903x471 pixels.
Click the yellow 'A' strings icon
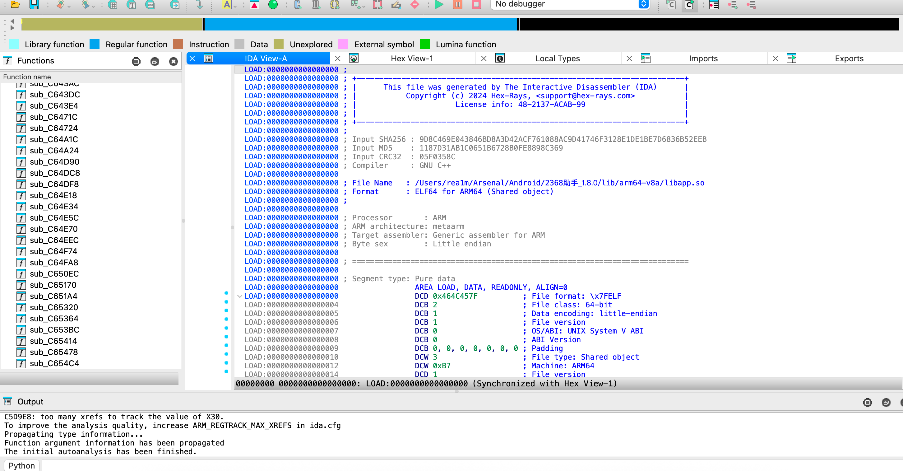[227, 5]
